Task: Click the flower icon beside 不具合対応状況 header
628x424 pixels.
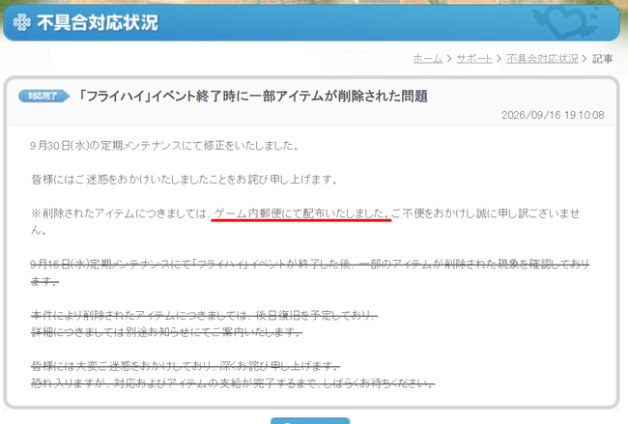Action: click(x=21, y=22)
